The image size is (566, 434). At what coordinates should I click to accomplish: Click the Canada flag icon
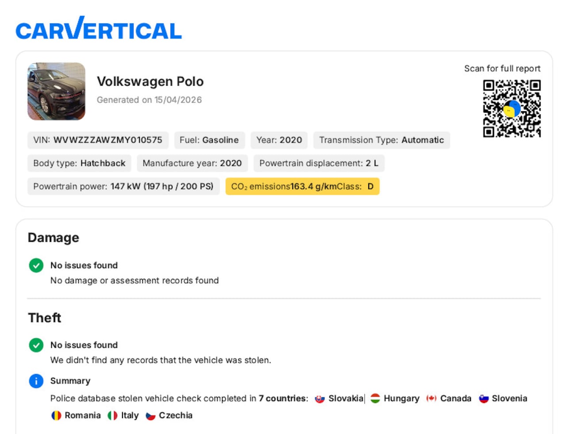click(x=432, y=399)
